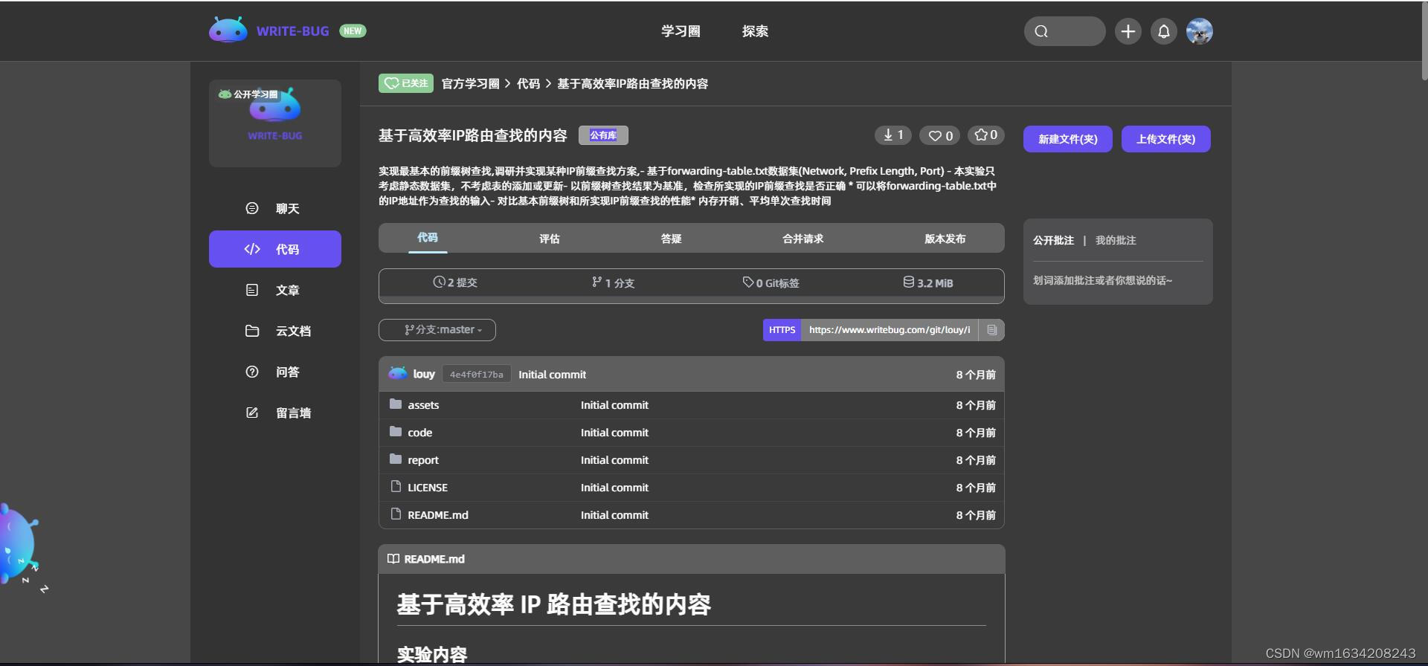
Task: Star the repository with star icon
Action: (x=986, y=135)
